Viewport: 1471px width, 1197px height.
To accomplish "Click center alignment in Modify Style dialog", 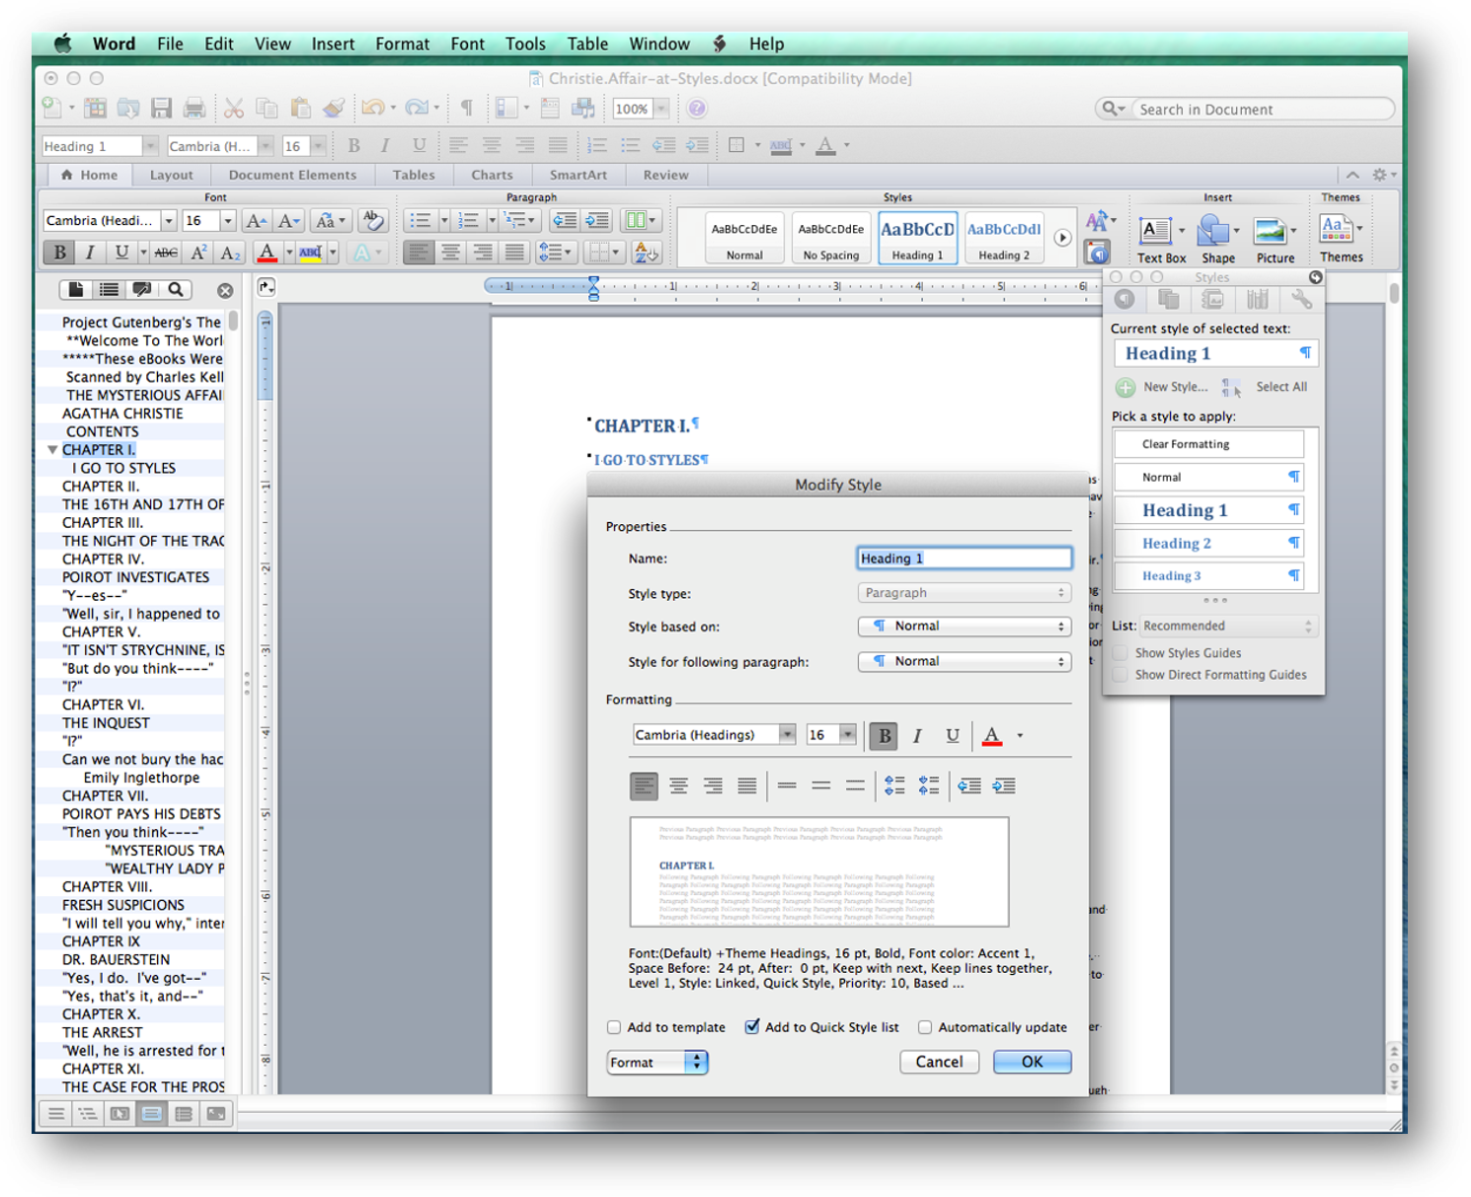I will 678,786.
